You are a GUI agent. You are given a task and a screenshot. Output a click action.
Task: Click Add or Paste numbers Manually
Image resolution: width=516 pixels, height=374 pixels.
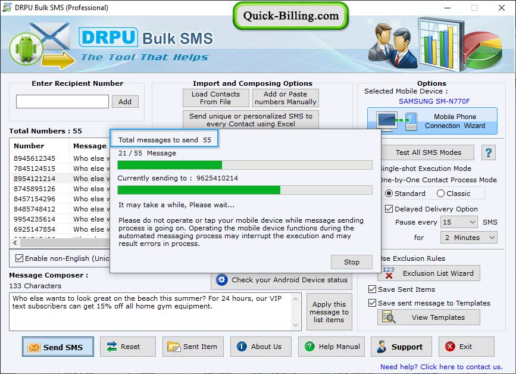tap(285, 98)
